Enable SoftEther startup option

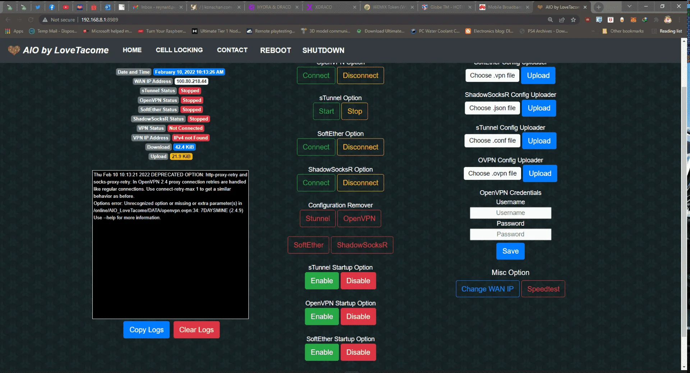(x=322, y=352)
